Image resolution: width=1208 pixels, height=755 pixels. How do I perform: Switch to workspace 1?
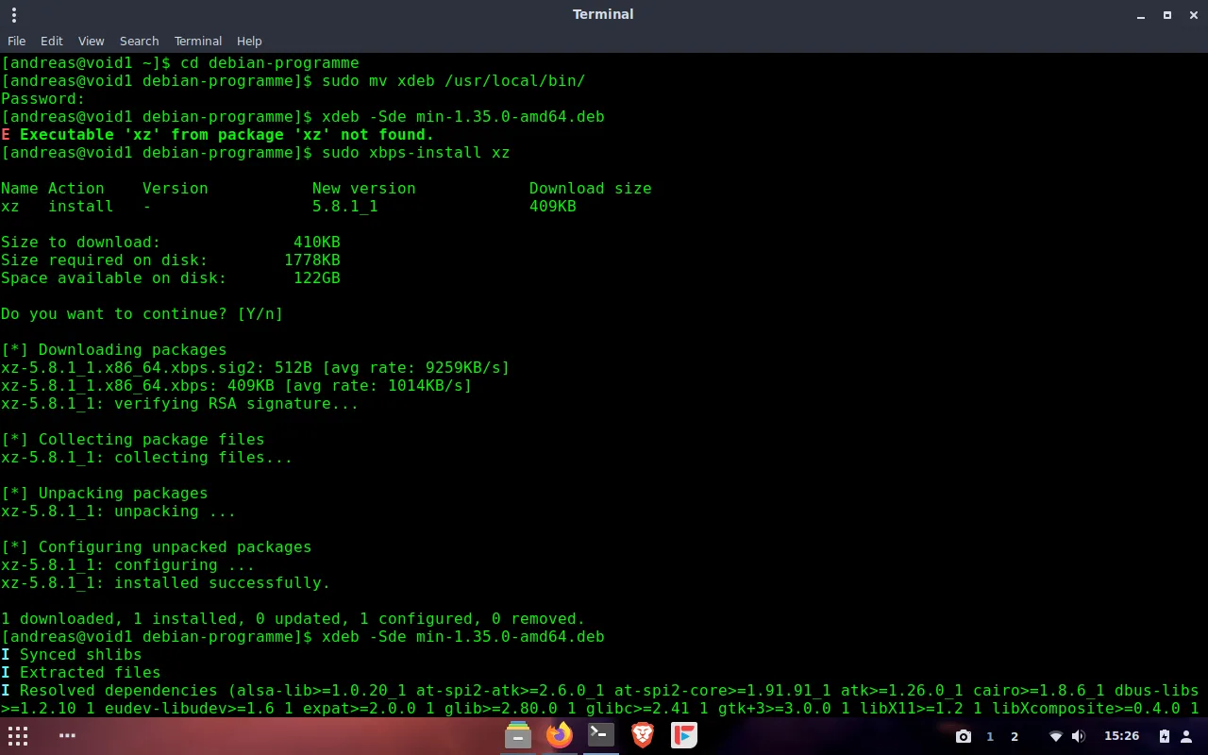tap(990, 736)
